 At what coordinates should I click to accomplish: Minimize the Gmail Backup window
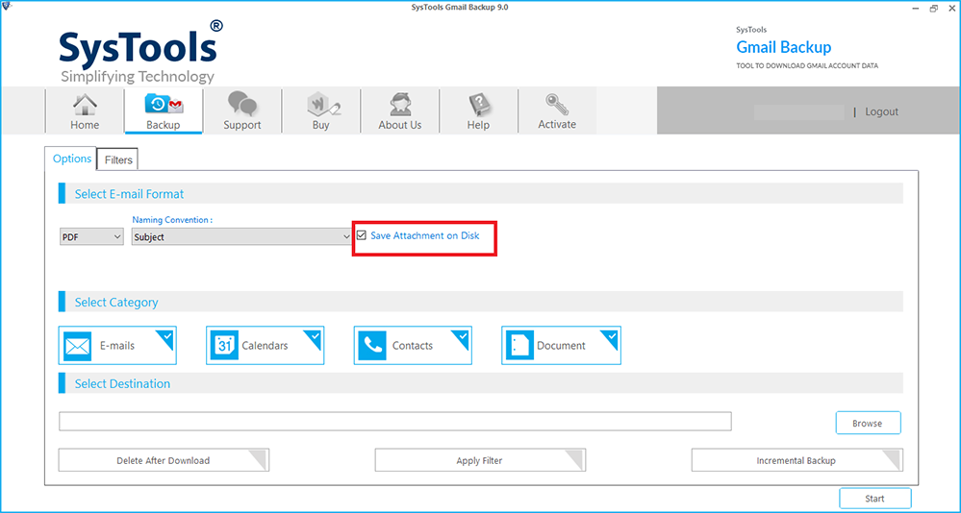[x=916, y=8]
